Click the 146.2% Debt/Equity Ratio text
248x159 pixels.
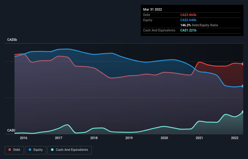point(199,25)
